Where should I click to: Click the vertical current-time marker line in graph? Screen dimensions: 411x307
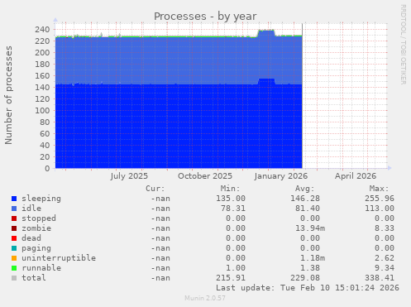tap(303, 96)
